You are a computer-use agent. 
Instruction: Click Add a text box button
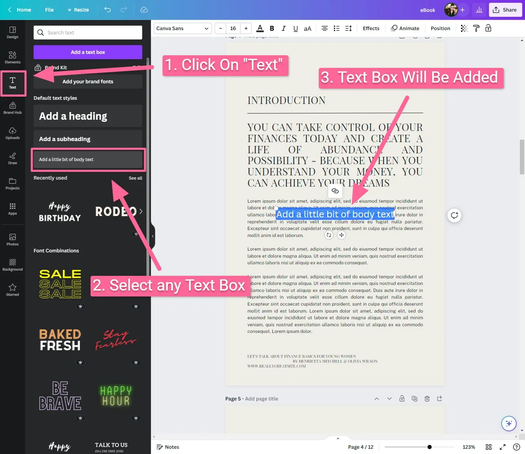[88, 52]
